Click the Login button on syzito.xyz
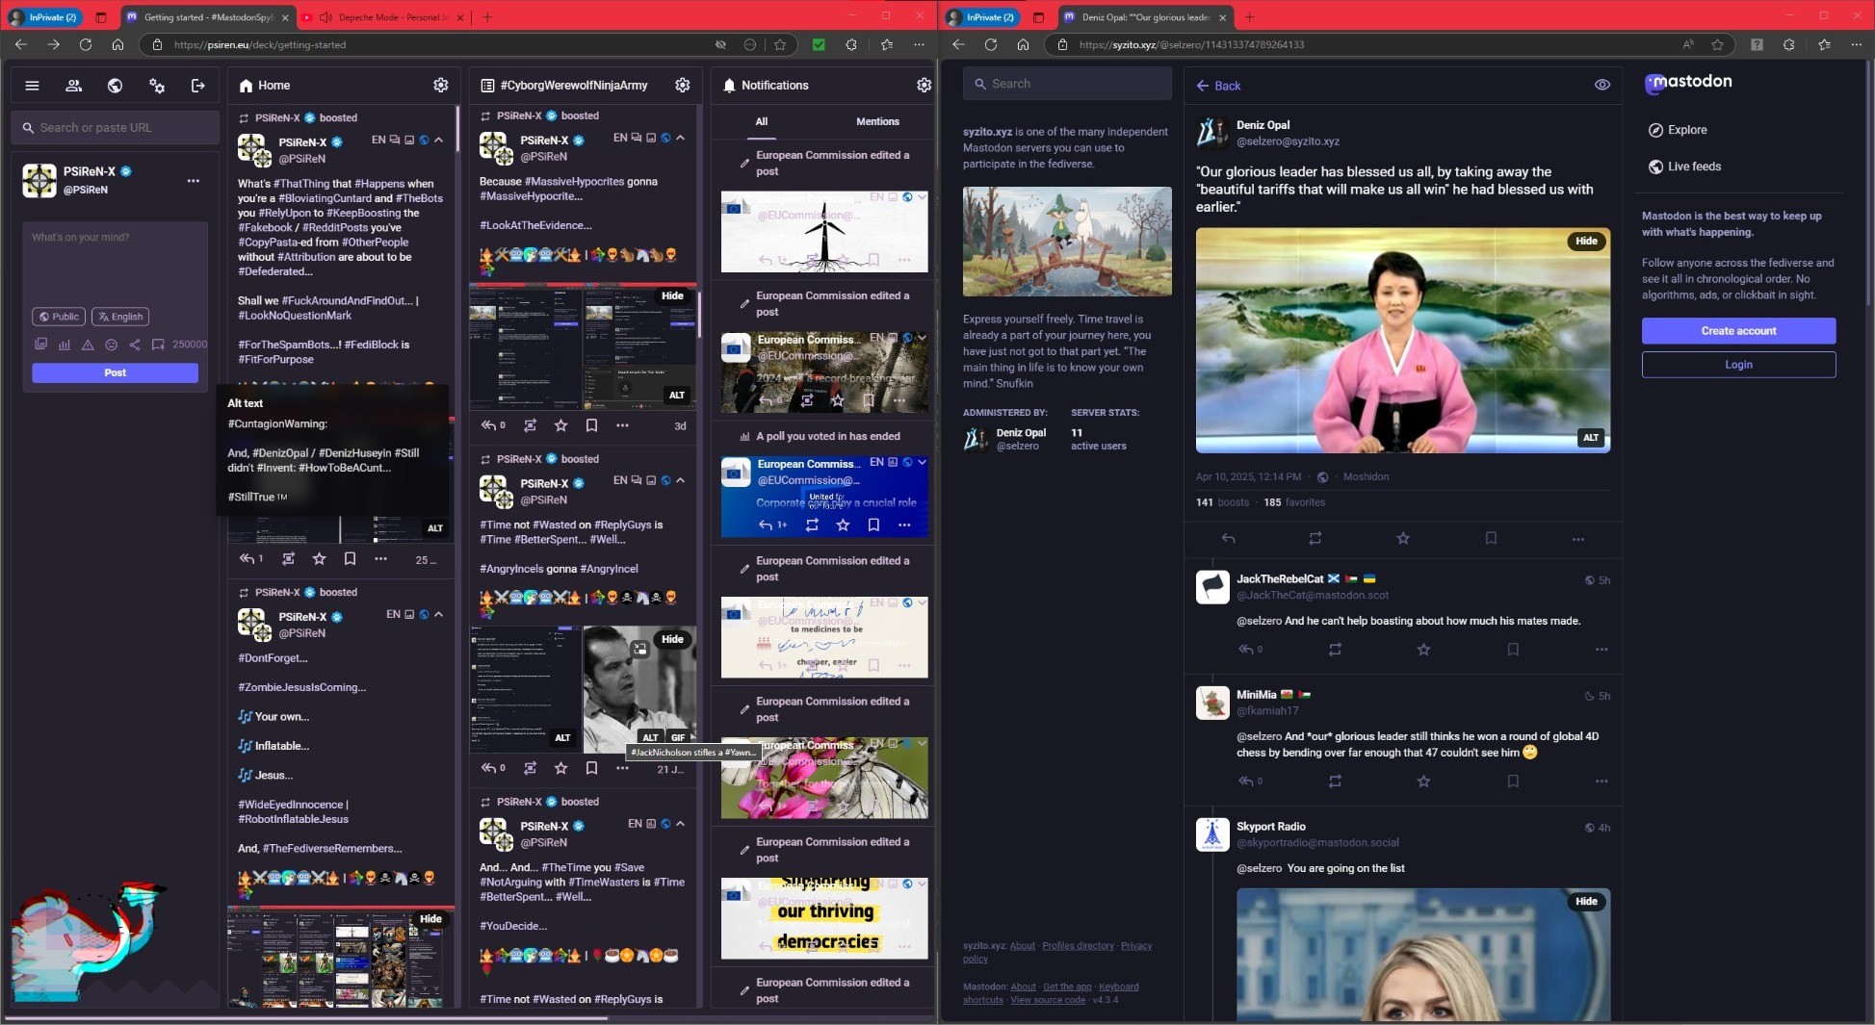The image size is (1875, 1025). point(1738,365)
